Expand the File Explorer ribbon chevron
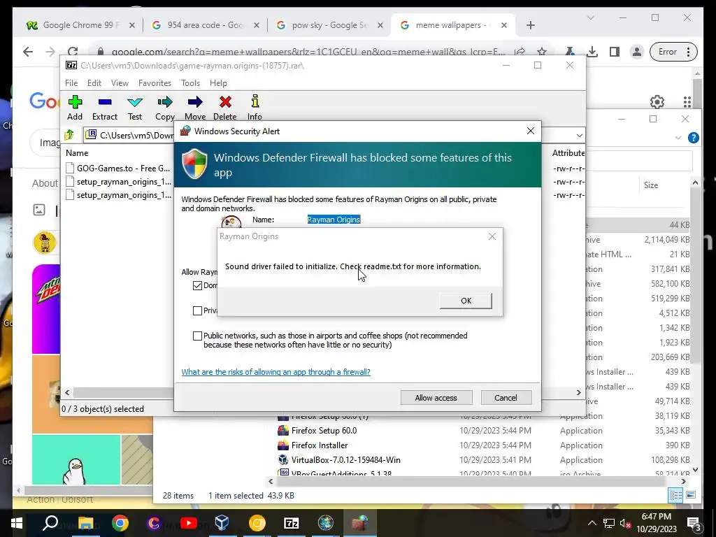 pos(678,138)
